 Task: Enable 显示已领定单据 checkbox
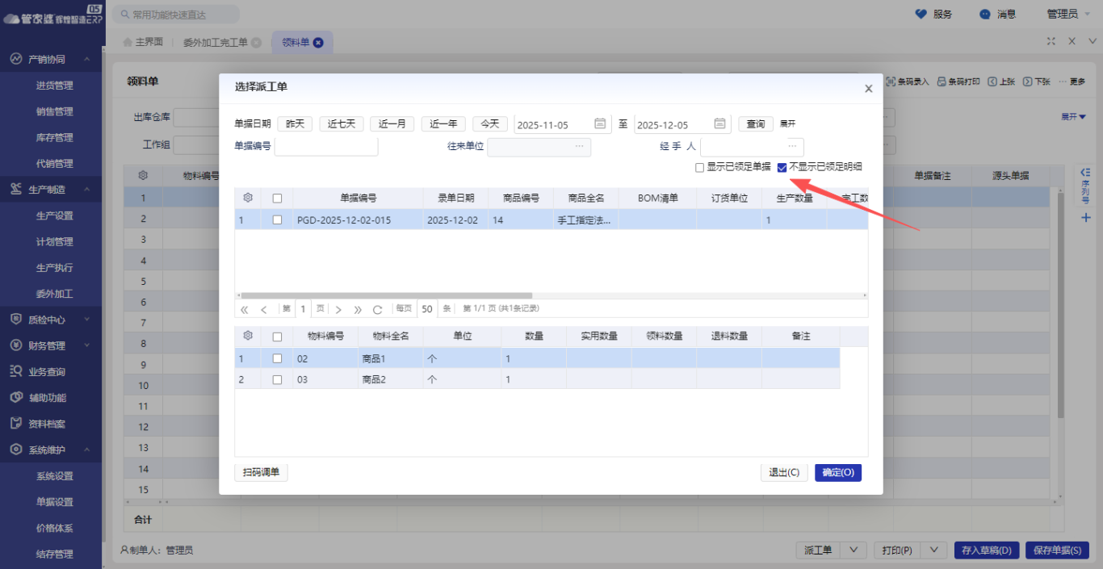click(699, 168)
